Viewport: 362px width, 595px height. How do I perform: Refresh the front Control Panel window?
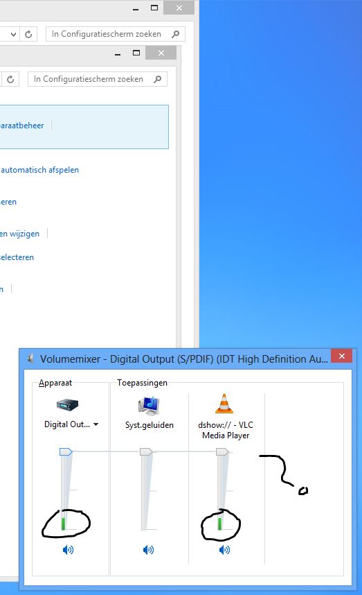pyautogui.click(x=10, y=79)
